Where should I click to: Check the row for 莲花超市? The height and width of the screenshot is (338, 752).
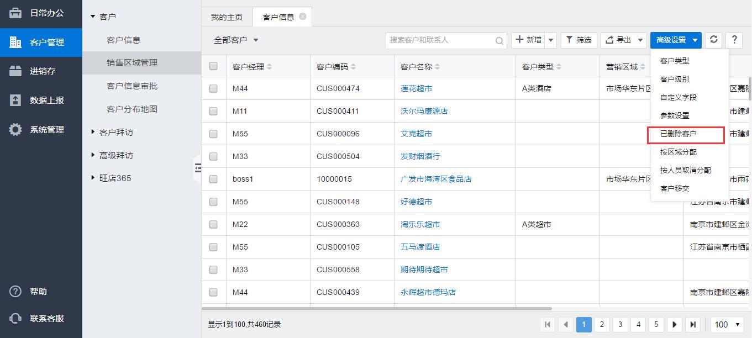213,88
